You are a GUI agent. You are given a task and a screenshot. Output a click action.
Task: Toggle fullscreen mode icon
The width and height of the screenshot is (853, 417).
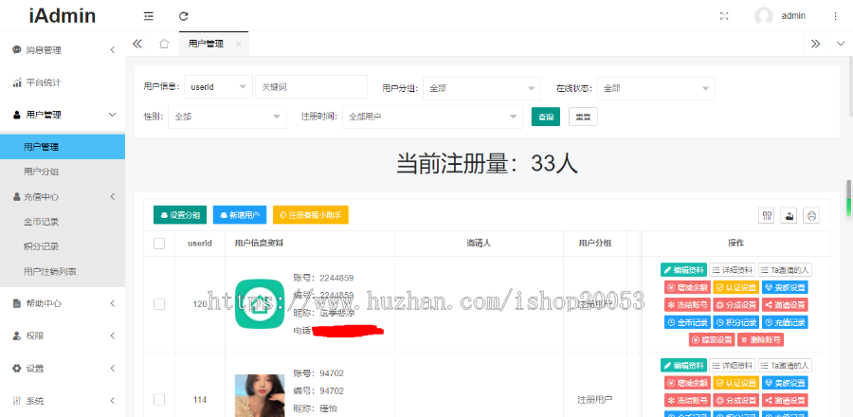(x=724, y=16)
